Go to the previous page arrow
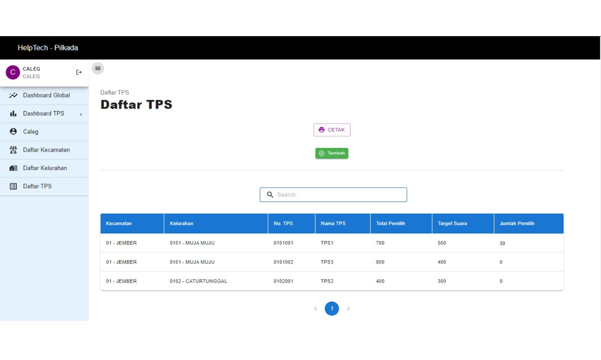Viewport: 601px width, 360px height. tap(316, 308)
